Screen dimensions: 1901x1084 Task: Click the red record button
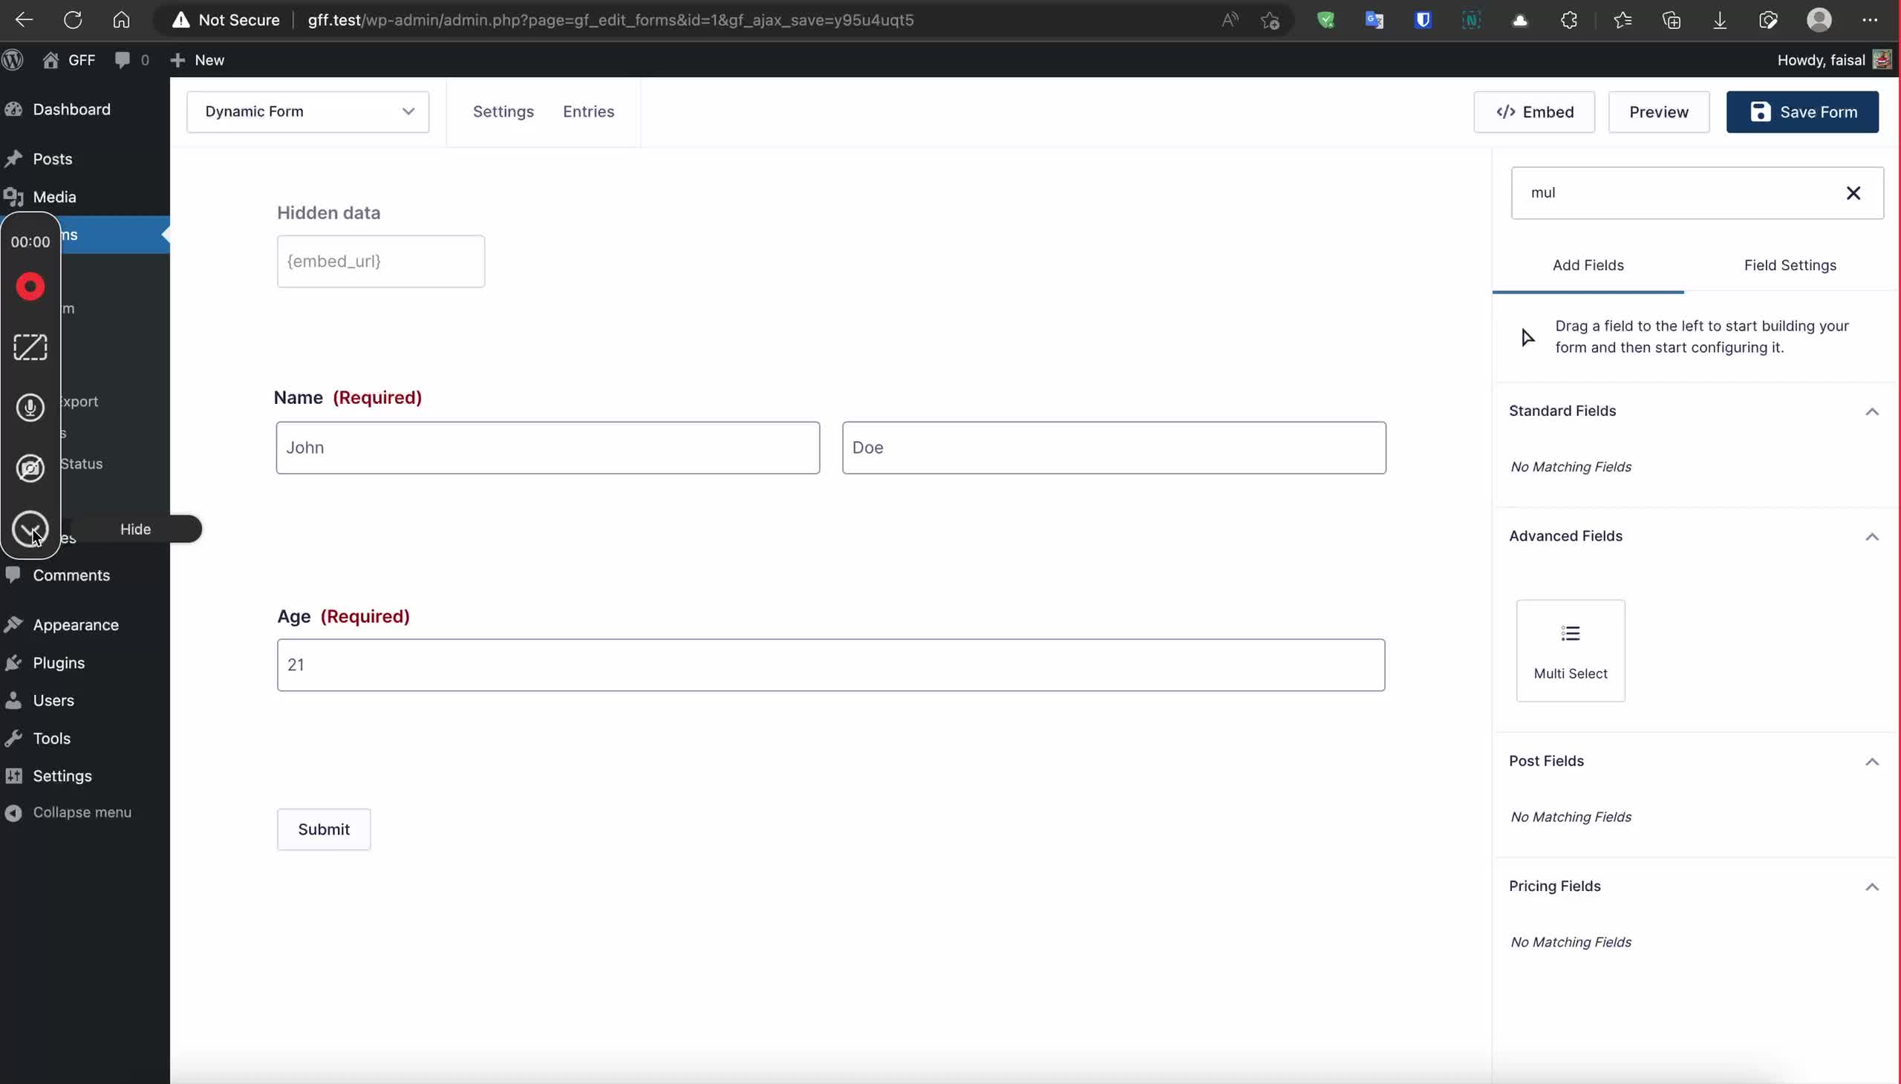(x=30, y=287)
